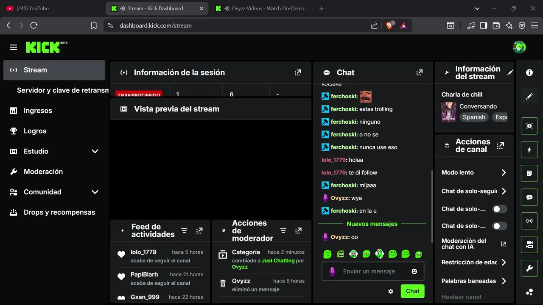Click username lolo_1779 saying holaa

click(x=334, y=160)
